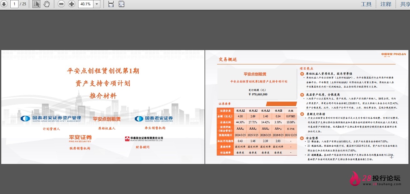The width and height of the screenshot is (410, 194).
Task: Click the weighted term cell 2.93
Action: pos(278,141)
